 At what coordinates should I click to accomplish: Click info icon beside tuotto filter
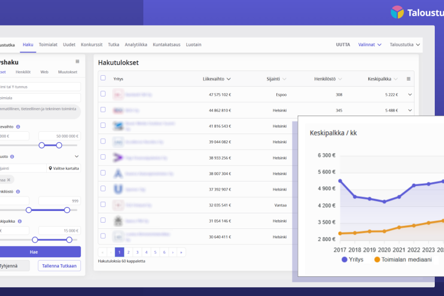(12, 156)
